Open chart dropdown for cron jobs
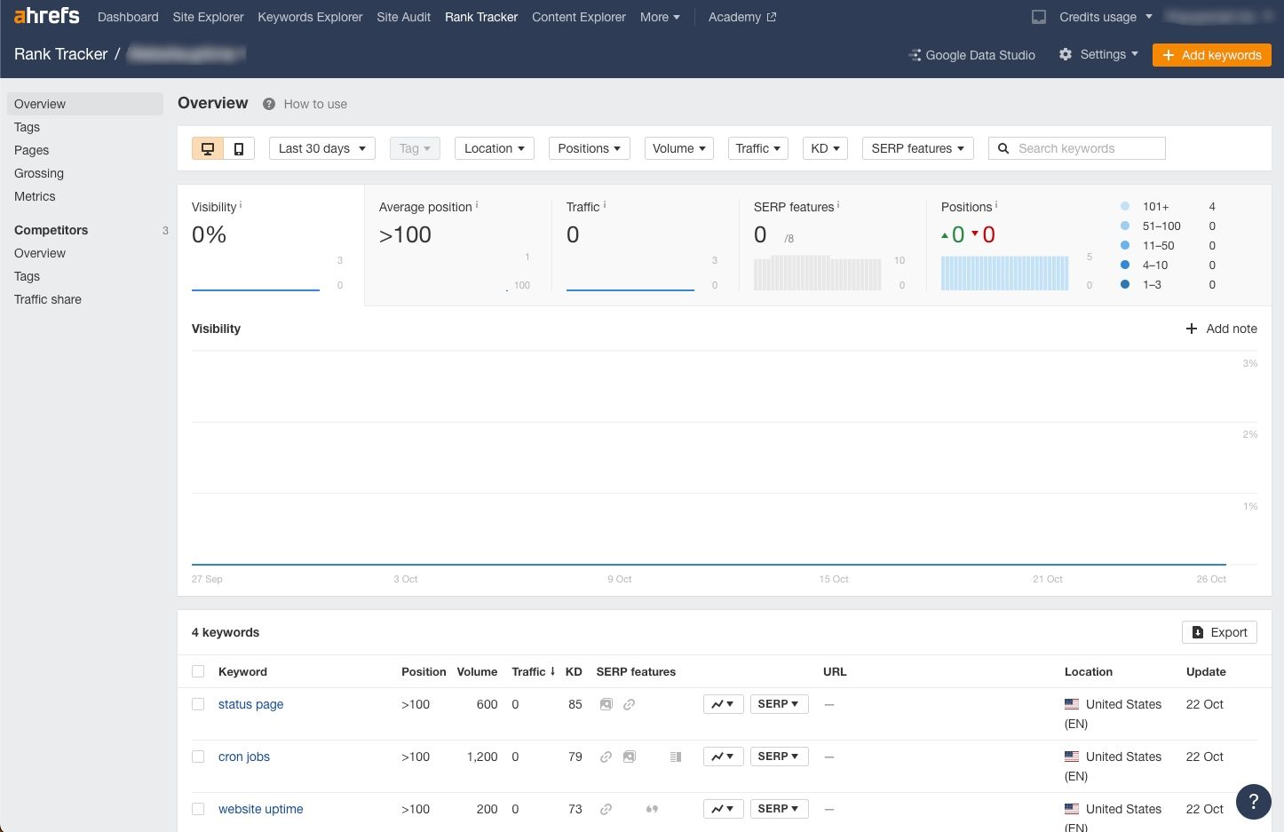This screenshot has height=832, width=1284. point(723,757)
